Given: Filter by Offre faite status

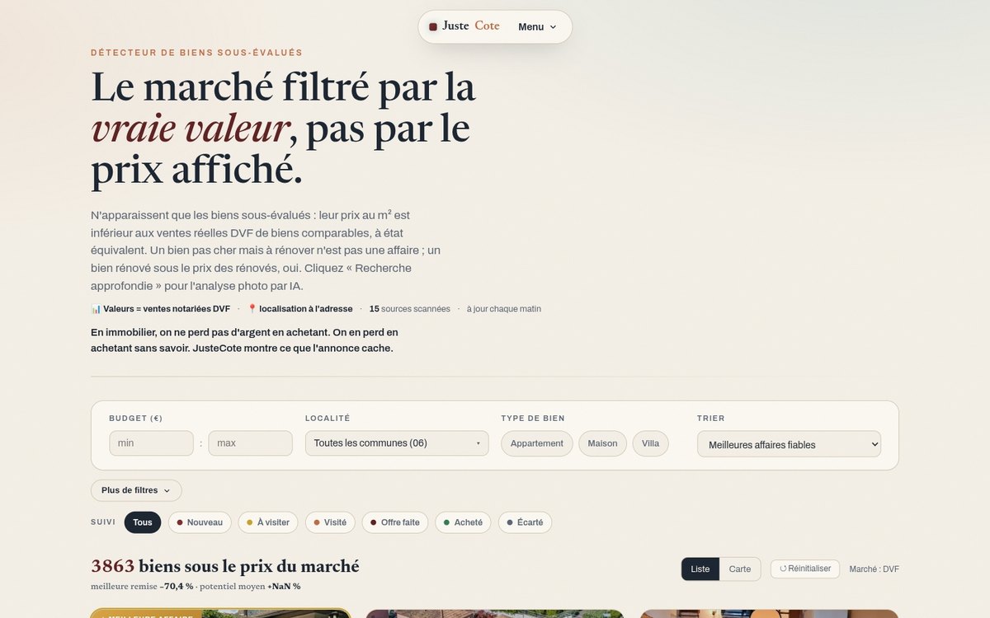Looking at the screenshot, I should [x=395, y=522].
